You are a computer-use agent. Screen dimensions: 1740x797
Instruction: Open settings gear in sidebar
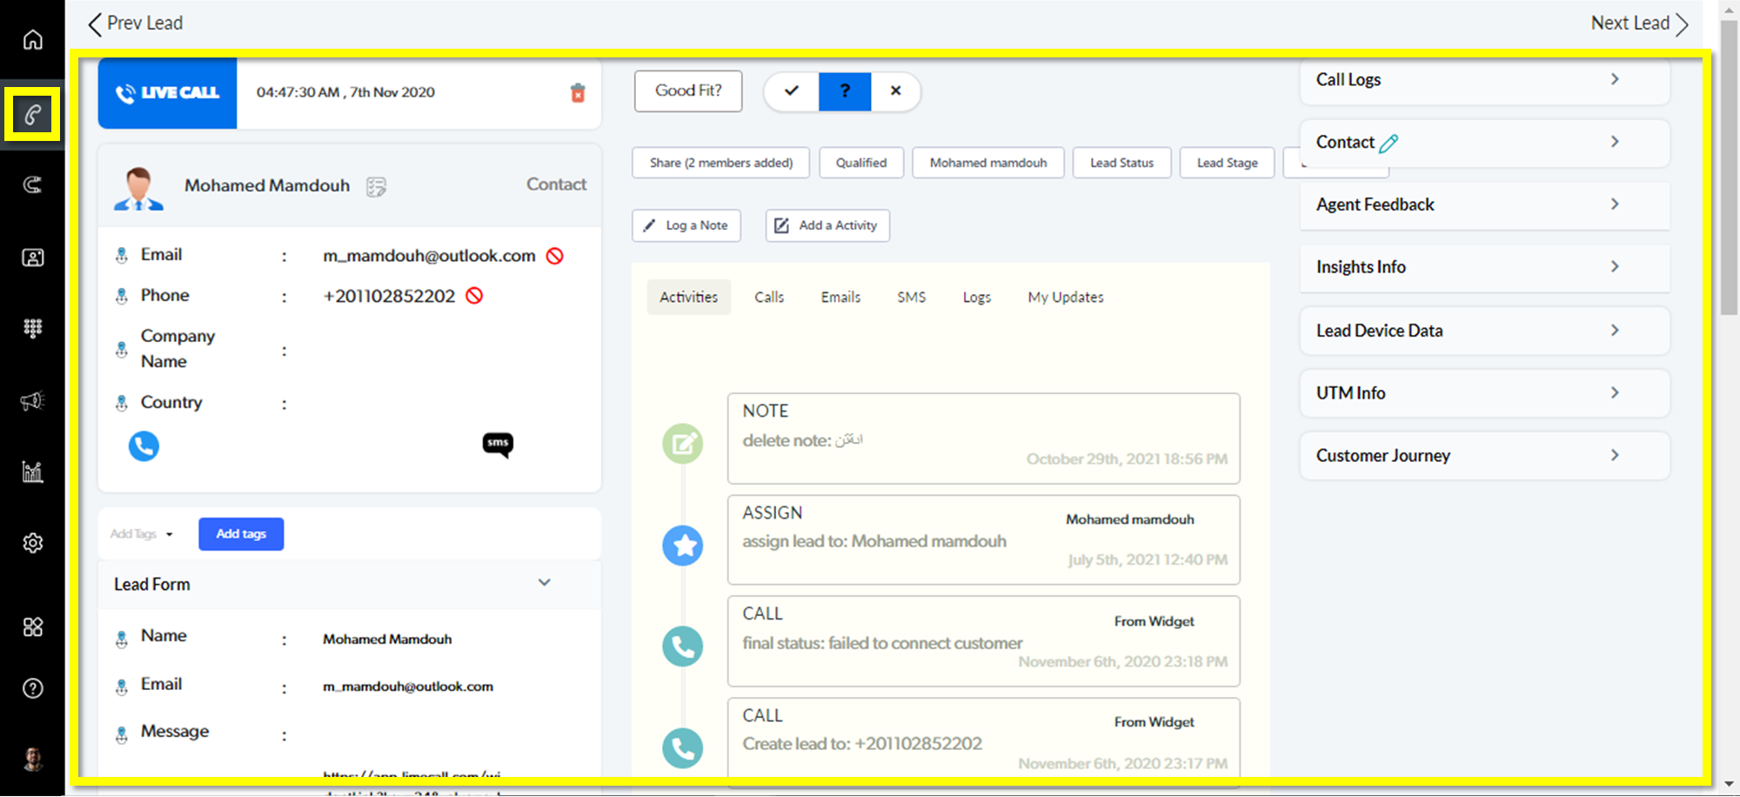pos(32,543)
